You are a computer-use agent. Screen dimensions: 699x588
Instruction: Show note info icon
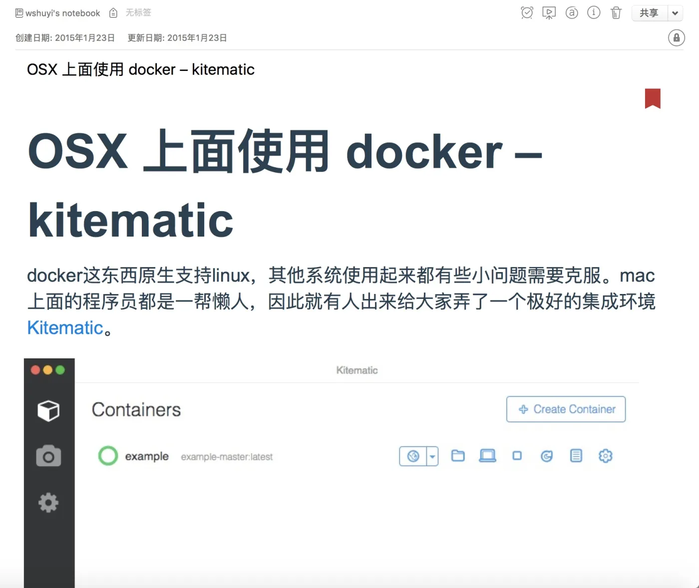594,12
